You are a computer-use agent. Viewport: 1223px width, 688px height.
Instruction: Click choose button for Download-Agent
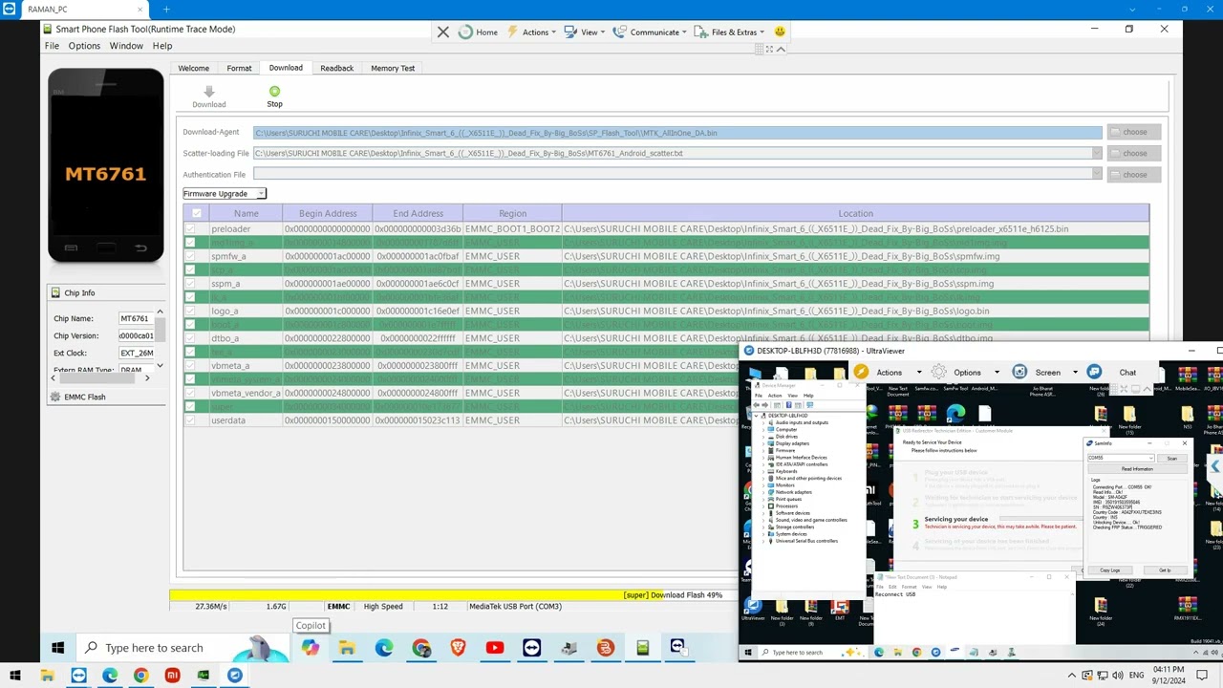click(1134, 132)
